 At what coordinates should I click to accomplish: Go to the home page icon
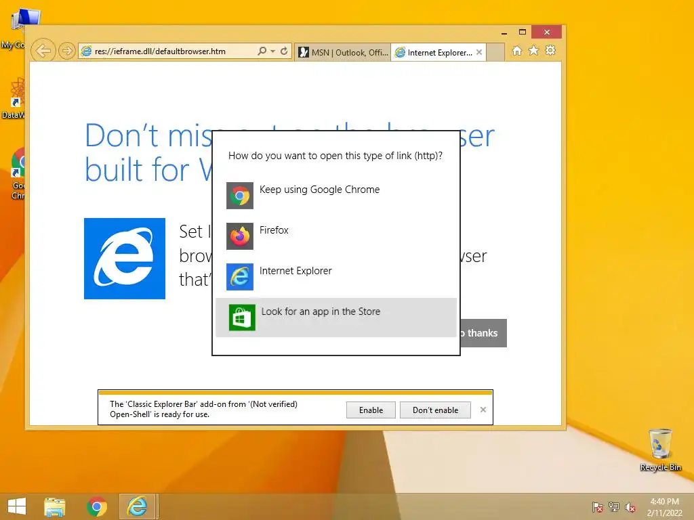click(x=517, y=51)
